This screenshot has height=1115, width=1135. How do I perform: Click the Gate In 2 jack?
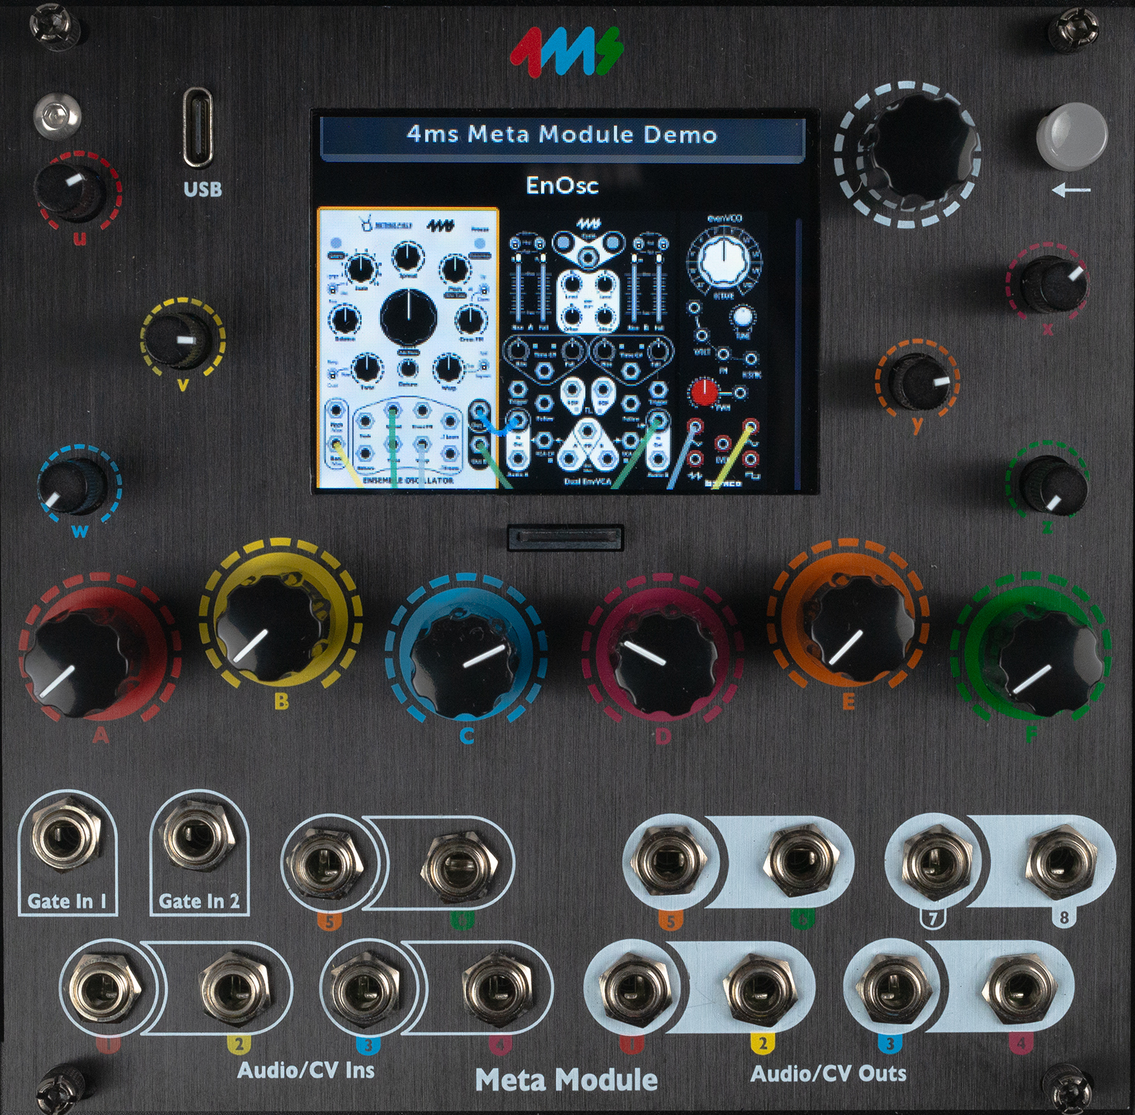[x=198, y=836]
